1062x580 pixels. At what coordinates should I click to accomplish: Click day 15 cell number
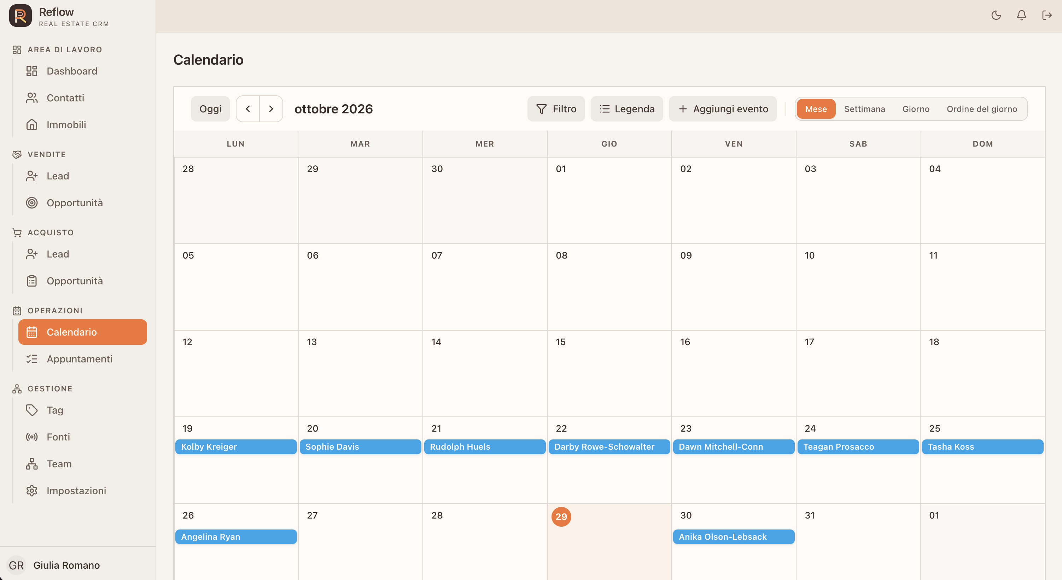coord(561,342)
